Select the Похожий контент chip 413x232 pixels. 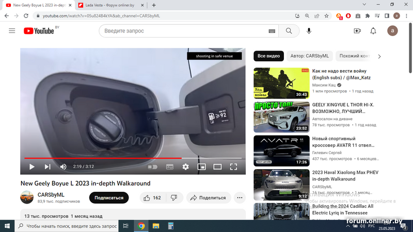(x=354, y=56)
